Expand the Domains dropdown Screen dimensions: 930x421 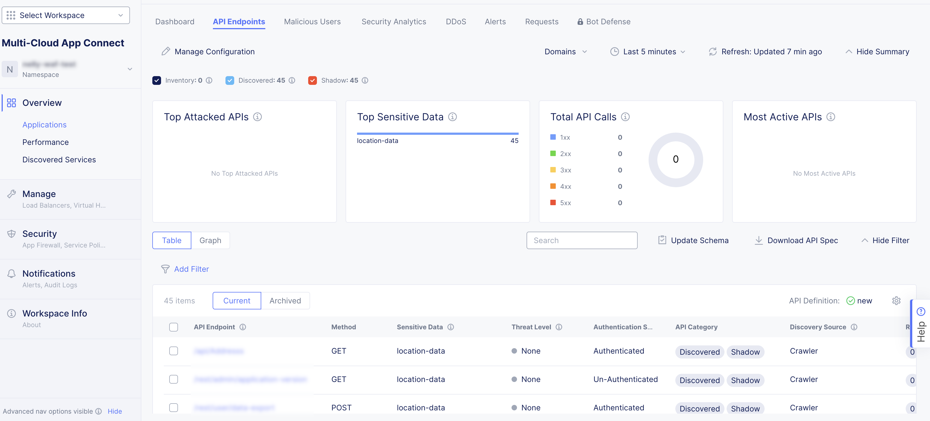click(565, 52)
